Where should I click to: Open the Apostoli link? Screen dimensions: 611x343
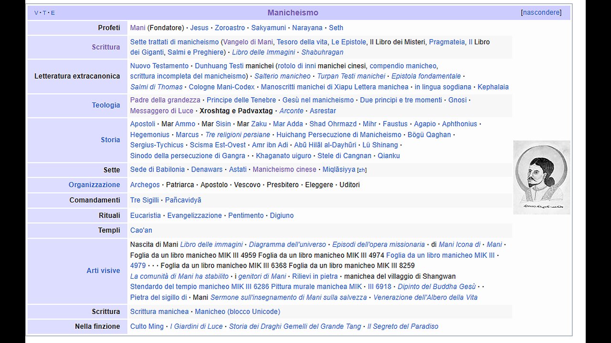tap(143, 124)
